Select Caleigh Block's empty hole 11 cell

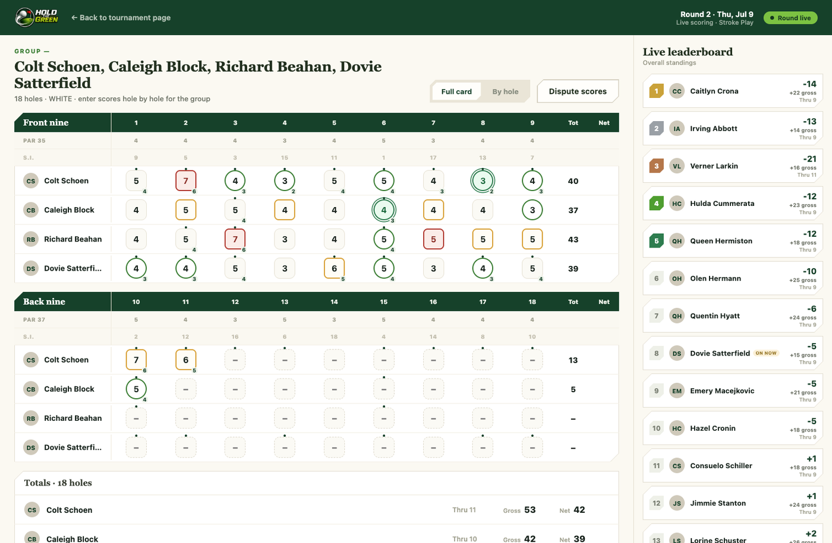click(x=185, y=389)
